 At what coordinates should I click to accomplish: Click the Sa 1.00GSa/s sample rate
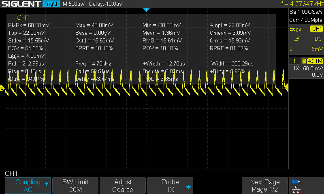coord(306,12)
